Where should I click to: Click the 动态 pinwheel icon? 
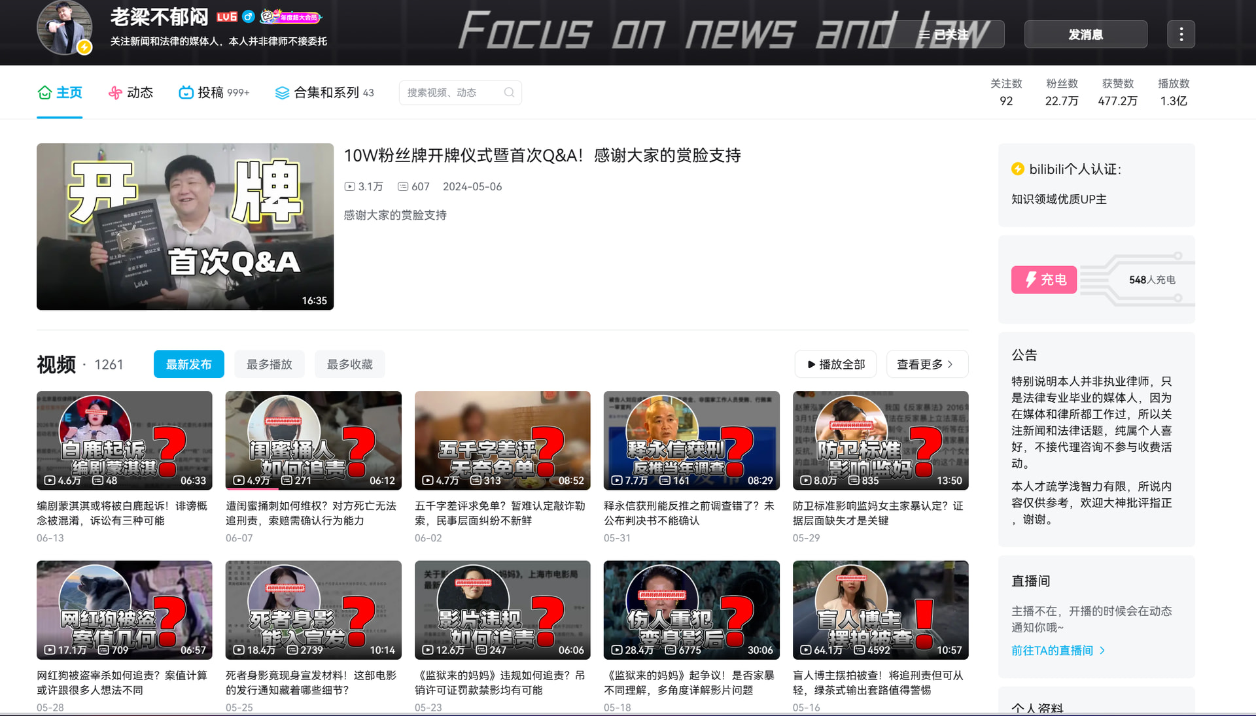115,93
